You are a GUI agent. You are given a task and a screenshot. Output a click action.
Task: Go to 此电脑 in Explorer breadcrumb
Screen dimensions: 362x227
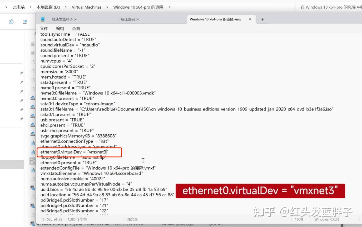(x=19, y=7)
